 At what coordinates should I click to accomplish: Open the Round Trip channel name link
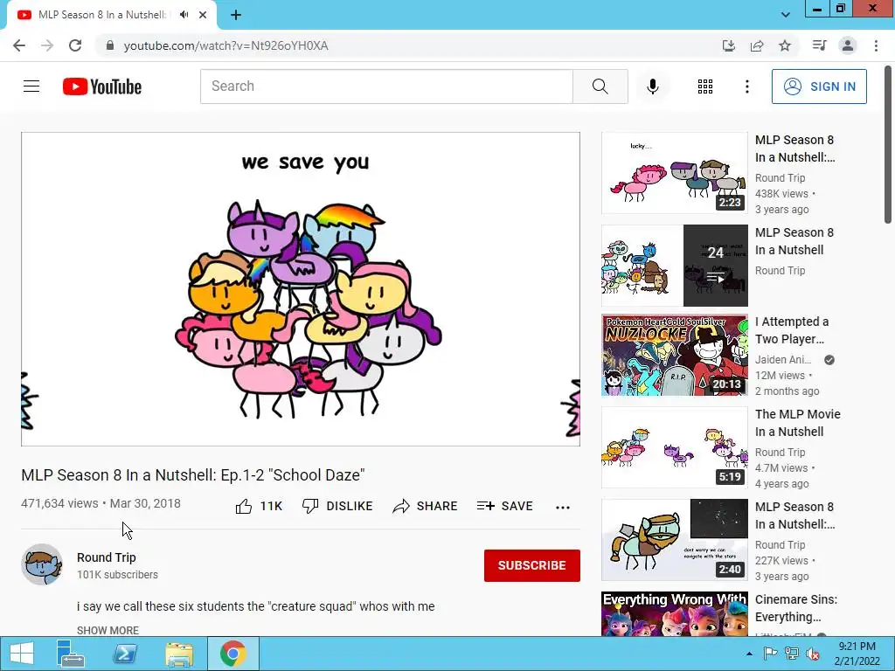(106, 557)
